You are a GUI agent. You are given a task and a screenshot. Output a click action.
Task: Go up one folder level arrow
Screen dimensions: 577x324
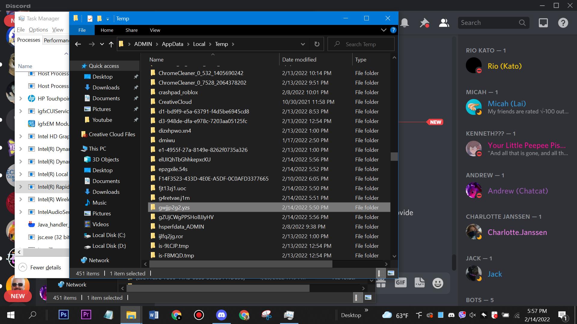pos(111,44)
